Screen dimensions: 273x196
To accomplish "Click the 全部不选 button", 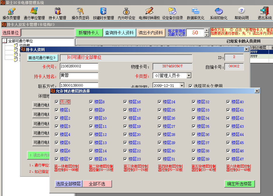I will click(97, 184).
